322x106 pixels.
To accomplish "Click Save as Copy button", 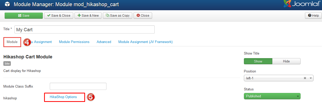I will [x=118, y=16].
